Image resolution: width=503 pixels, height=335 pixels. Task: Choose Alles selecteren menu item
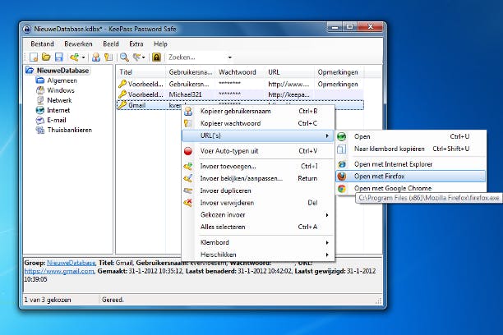(258, 227)
